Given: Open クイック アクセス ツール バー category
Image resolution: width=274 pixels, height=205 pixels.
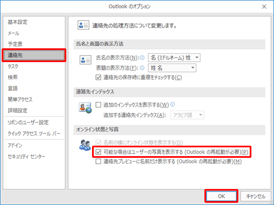Looking at the screenshot, I should pyautogui.click(x=34, y=134).
